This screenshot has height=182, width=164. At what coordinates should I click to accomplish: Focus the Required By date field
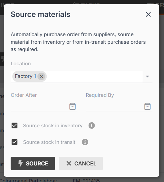[x=115, y=106]
